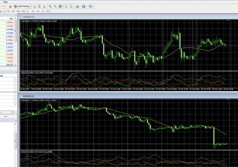Switch chart to bar chart display
Screen dimensions: 238x167
[x=34, y=6]
